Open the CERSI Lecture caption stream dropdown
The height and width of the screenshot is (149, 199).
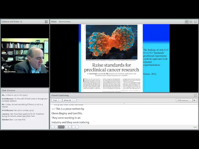click(x=184, y=100)
